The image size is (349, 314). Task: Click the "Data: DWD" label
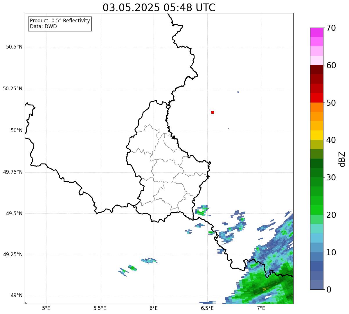click(43, 26)
